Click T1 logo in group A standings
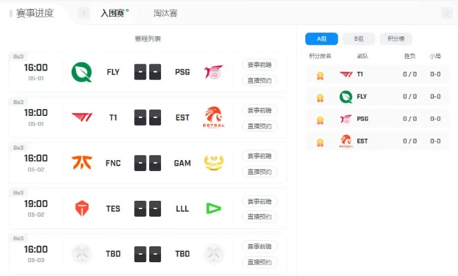 [x=346, y=75]
